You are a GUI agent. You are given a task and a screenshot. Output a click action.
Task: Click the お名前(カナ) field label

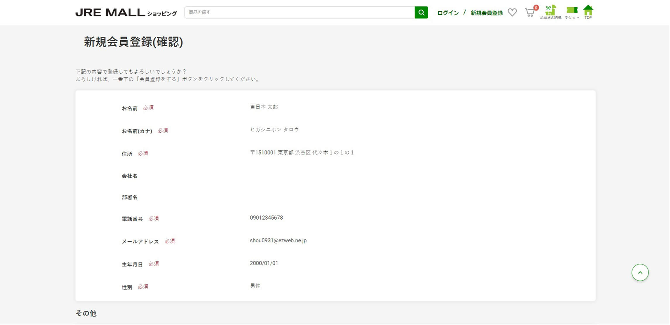[x=137, y=131]
